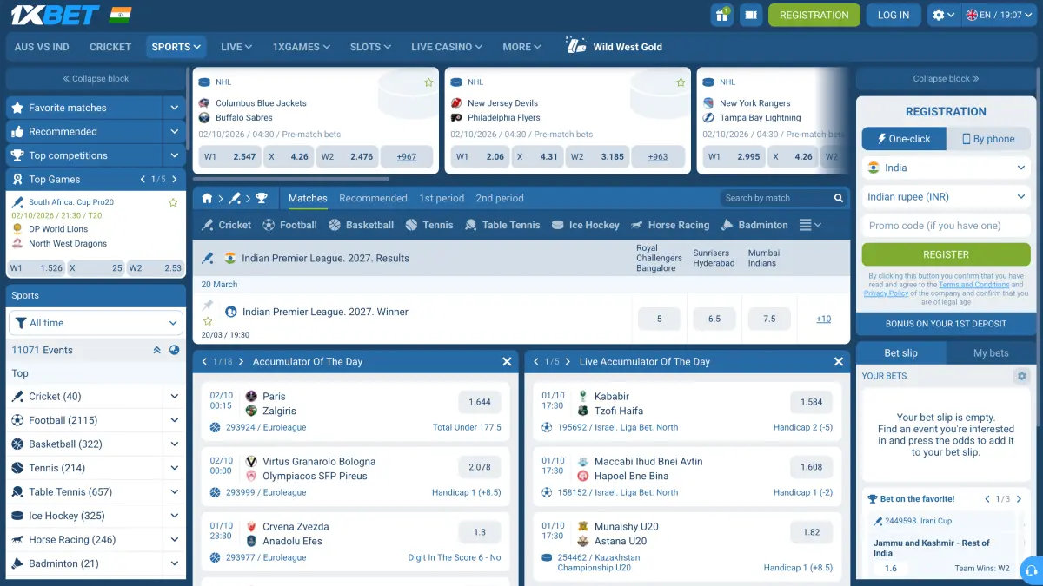Open Indian rupee currency dropdown
1043x586 pixels.
[x=946, y=197]
